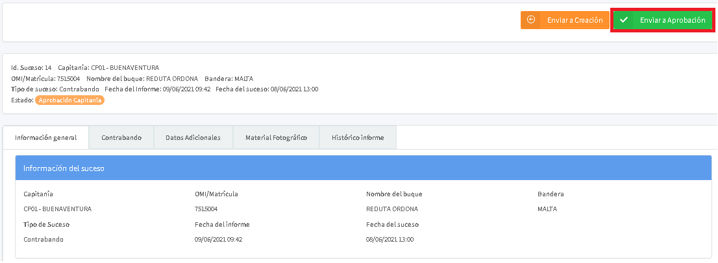Click the CP01 - BUENAVENTURA value under Capitanía column
Image resolution: width=718 pixels, height=263 pixels.
57,209
